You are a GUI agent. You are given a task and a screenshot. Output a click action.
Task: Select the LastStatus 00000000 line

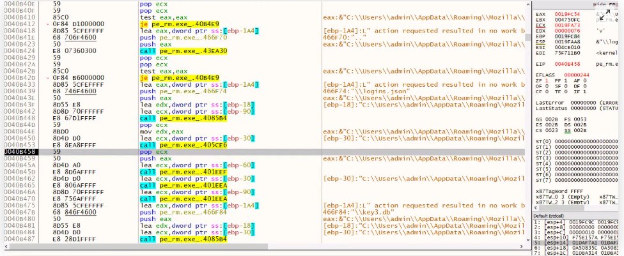(577, 108)
